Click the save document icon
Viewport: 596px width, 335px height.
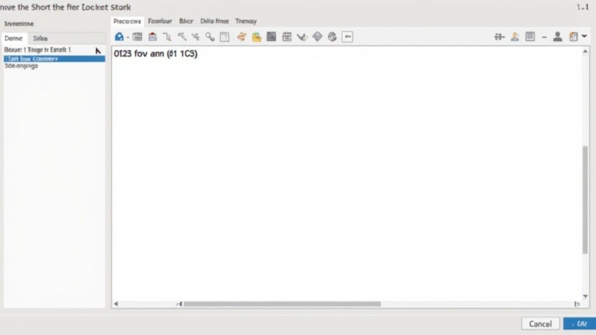152,36
